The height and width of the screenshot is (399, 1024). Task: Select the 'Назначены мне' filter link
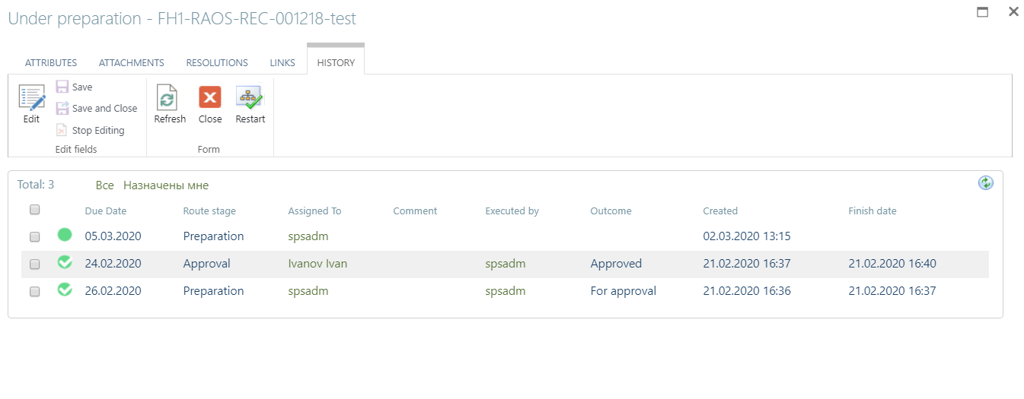[166, 185]
